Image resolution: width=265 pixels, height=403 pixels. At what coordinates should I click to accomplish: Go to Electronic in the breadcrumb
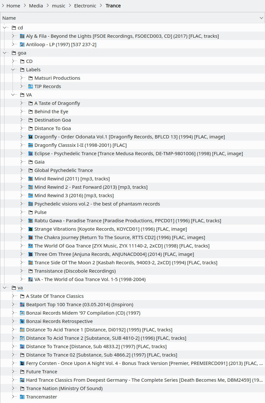point(85,6)
